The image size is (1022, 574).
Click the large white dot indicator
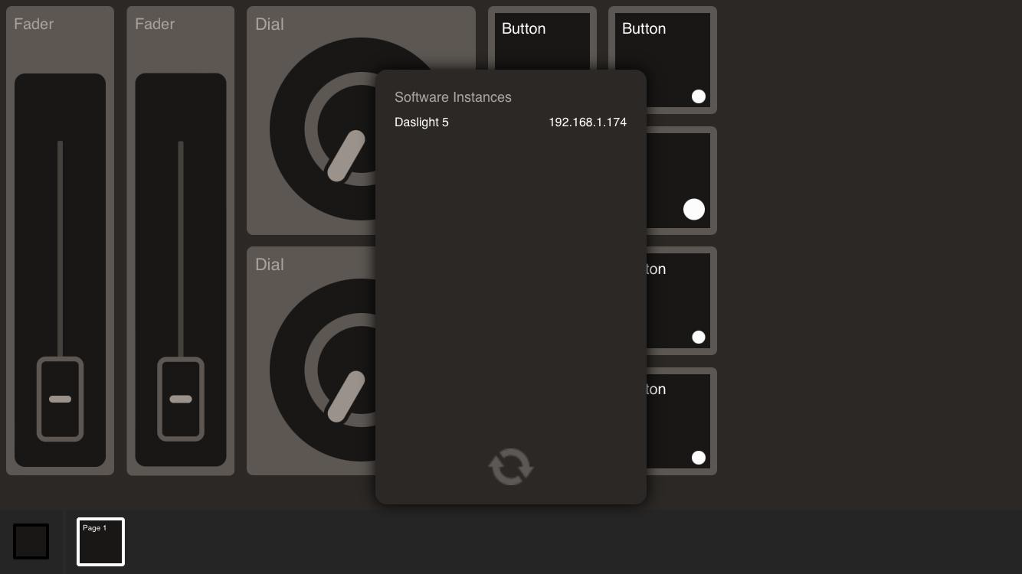[x=693, y=210]
